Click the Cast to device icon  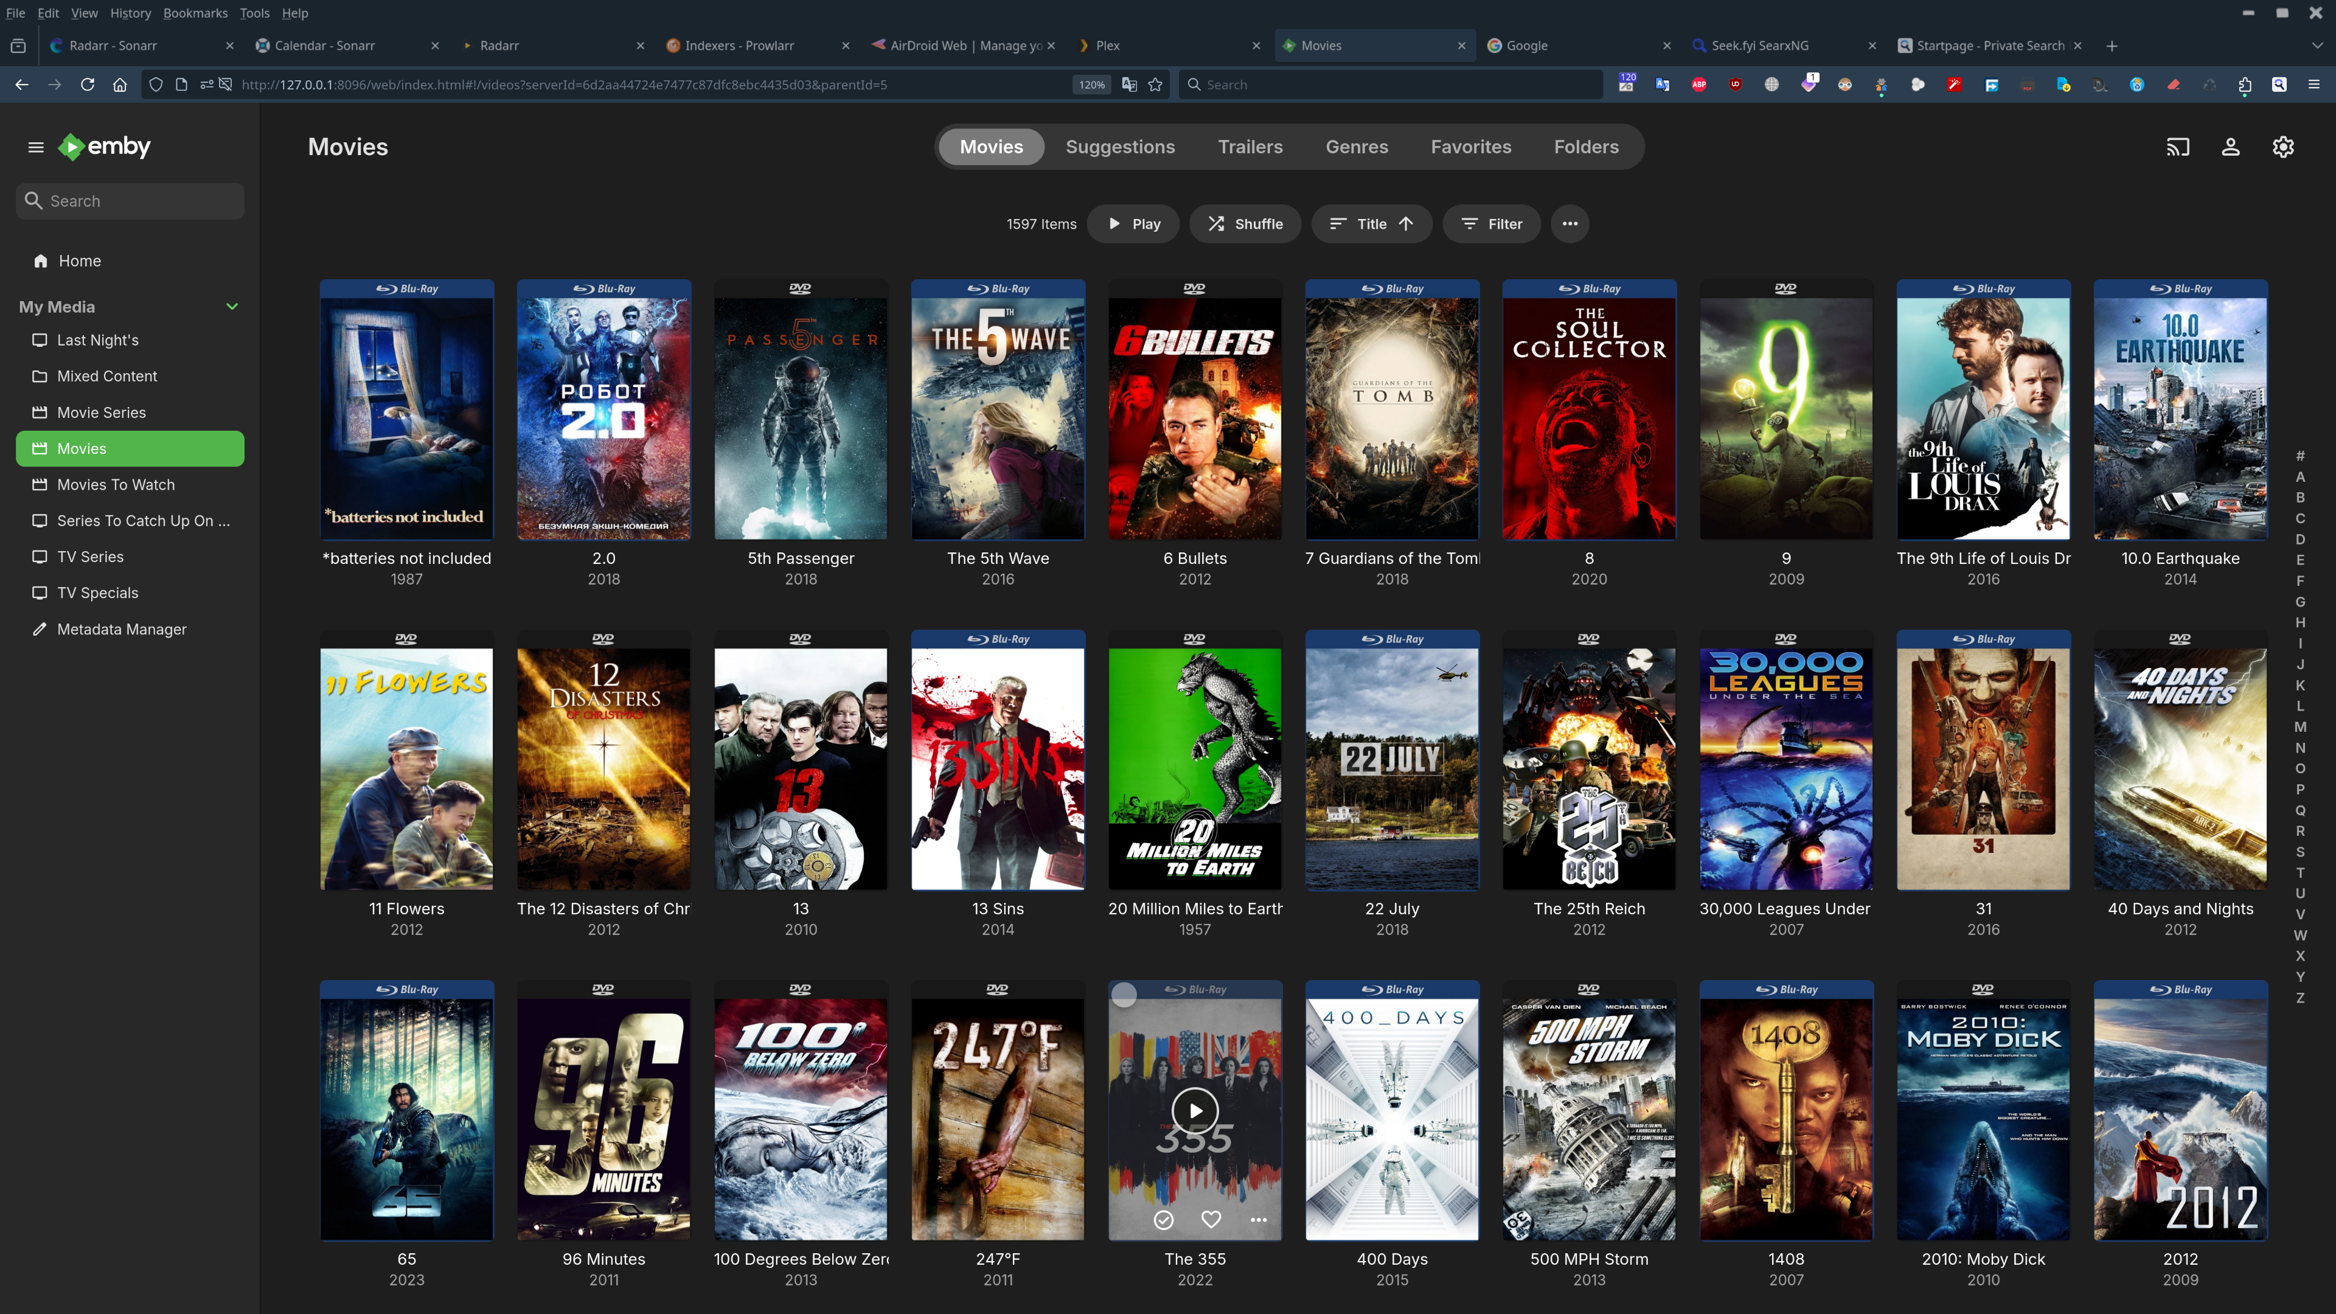click(x=2177, y=147)
